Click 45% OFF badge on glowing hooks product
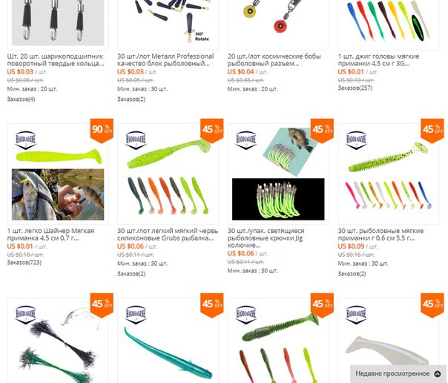 pyautogui.click(x=322, y=131)
